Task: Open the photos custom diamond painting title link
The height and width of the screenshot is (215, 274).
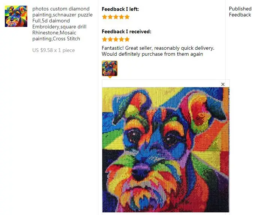Action: (63, 24)
